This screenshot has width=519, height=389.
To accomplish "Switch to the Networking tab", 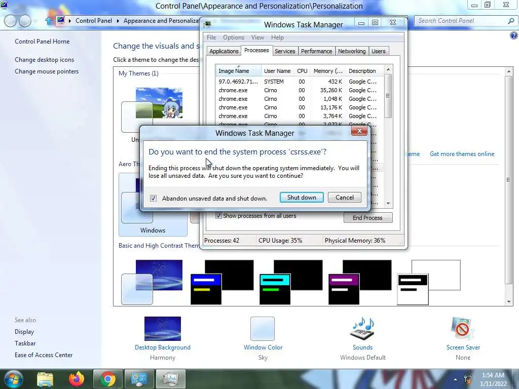I will 352,51.
